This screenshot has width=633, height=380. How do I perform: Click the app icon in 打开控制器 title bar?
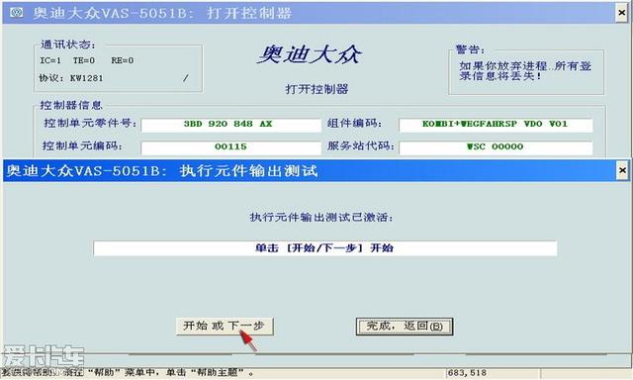tap(17, 13)
